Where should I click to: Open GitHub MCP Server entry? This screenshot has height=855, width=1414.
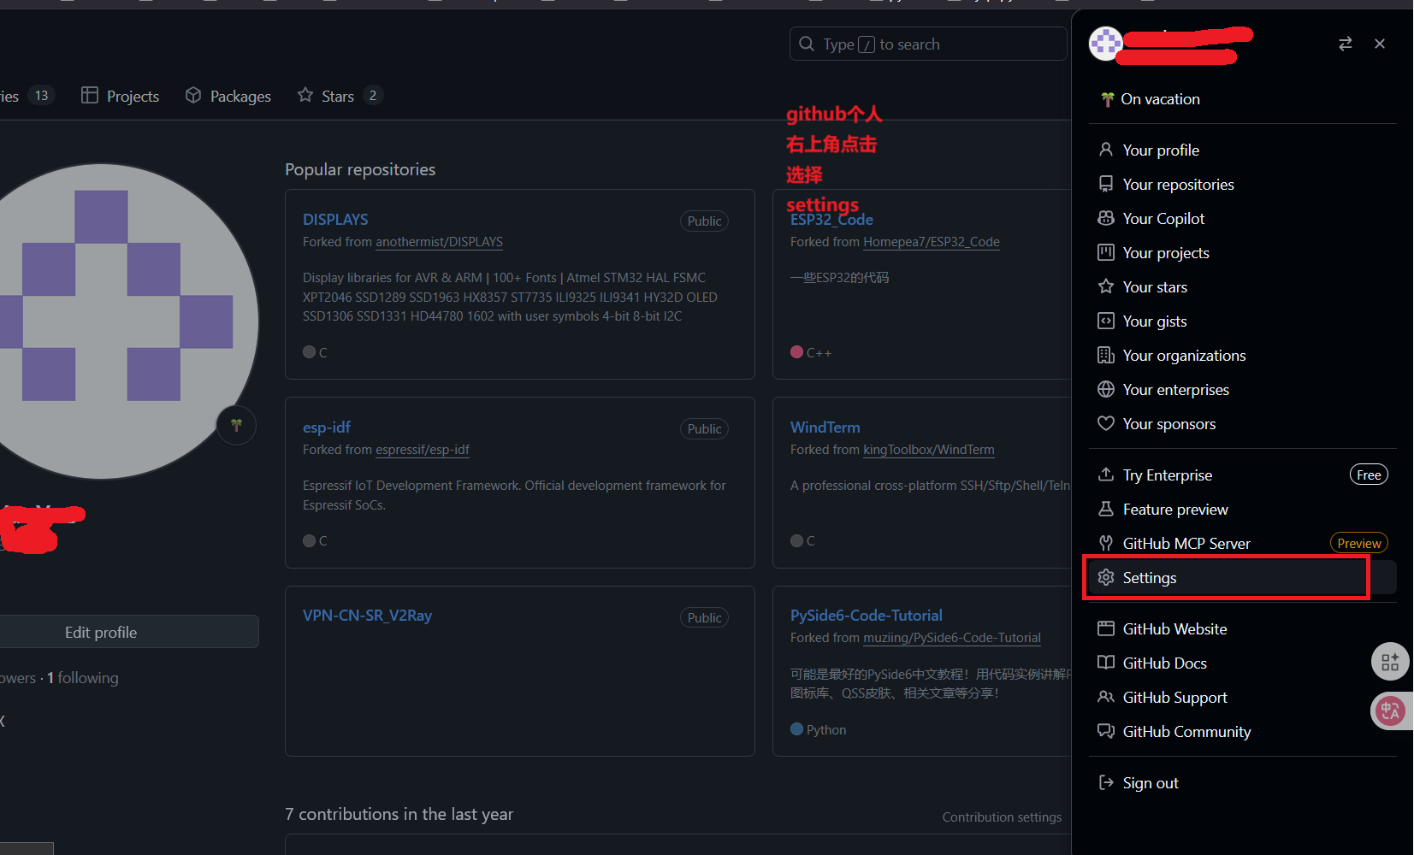(x=1242, y=544)
